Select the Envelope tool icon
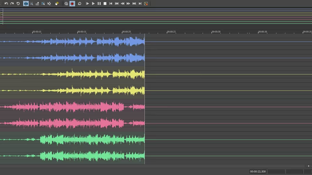 click(49, 3)
